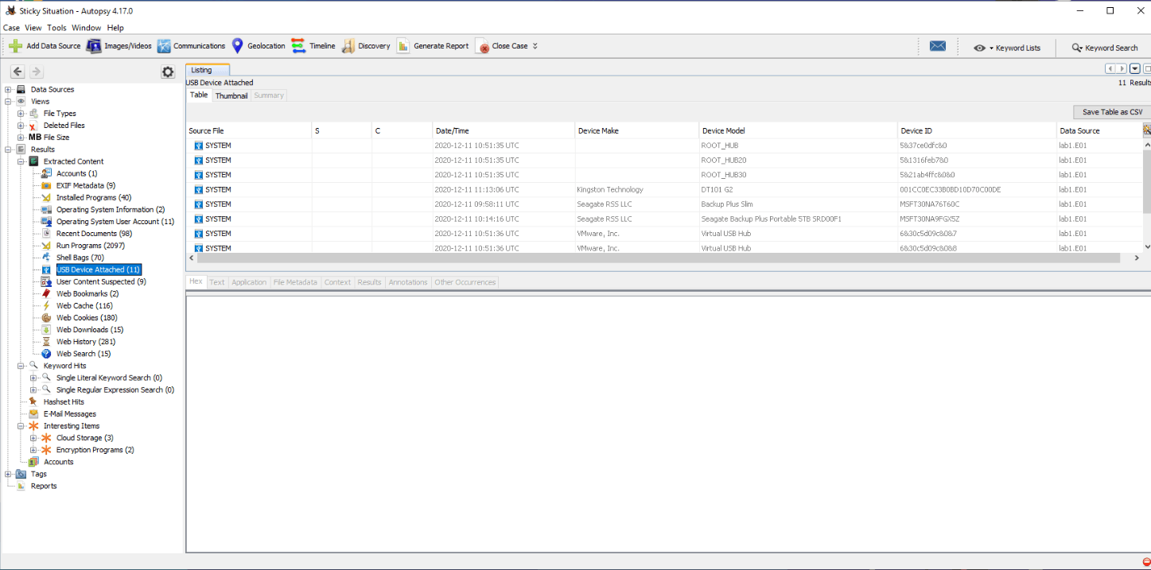Open the Images/Videos gallery tool
Image resolution: width=1151 pixels, height=570 pixels.
tap(119, 46)
